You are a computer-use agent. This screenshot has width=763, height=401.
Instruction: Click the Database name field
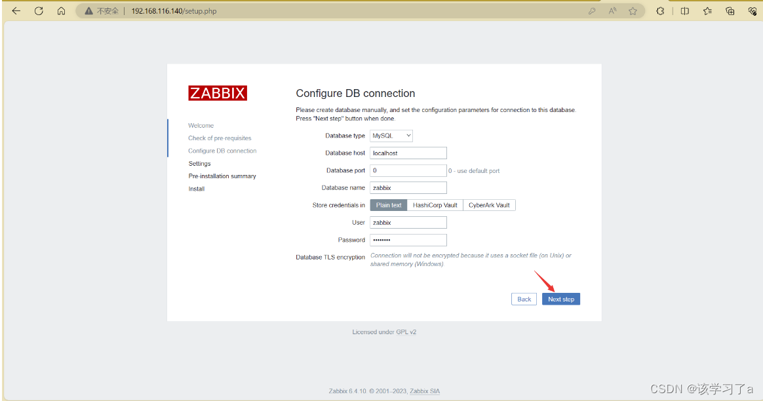coord(408,188)
